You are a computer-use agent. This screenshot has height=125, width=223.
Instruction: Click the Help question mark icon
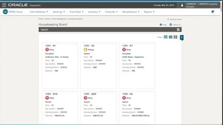(161, 25)
